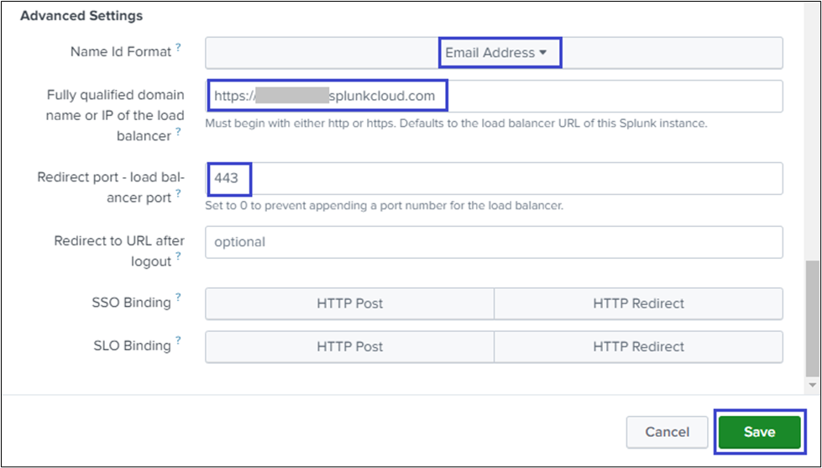Save the SAML advanced settings
Screen dimensions: 822x468
758,432
